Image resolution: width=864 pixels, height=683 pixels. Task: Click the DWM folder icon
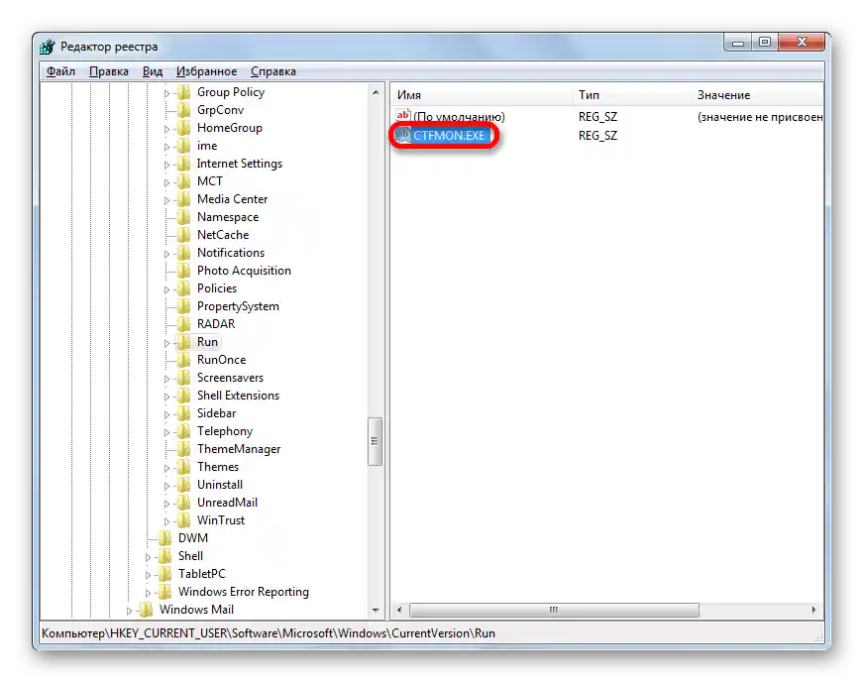point(164,538)
